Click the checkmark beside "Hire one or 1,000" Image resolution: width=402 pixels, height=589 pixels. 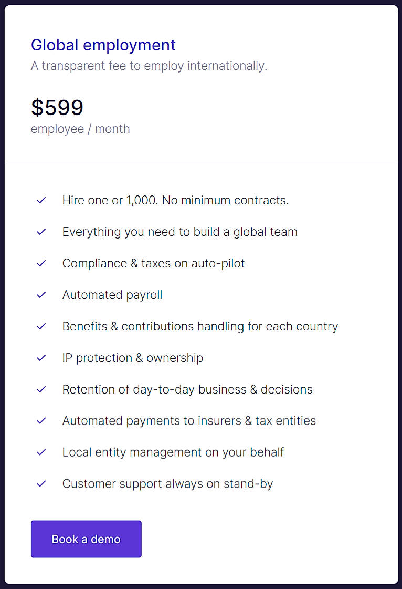[41, 200]
